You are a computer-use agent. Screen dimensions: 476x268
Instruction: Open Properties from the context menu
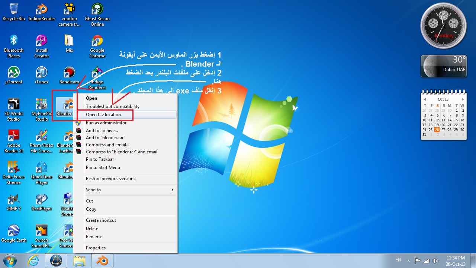point(126,248)
